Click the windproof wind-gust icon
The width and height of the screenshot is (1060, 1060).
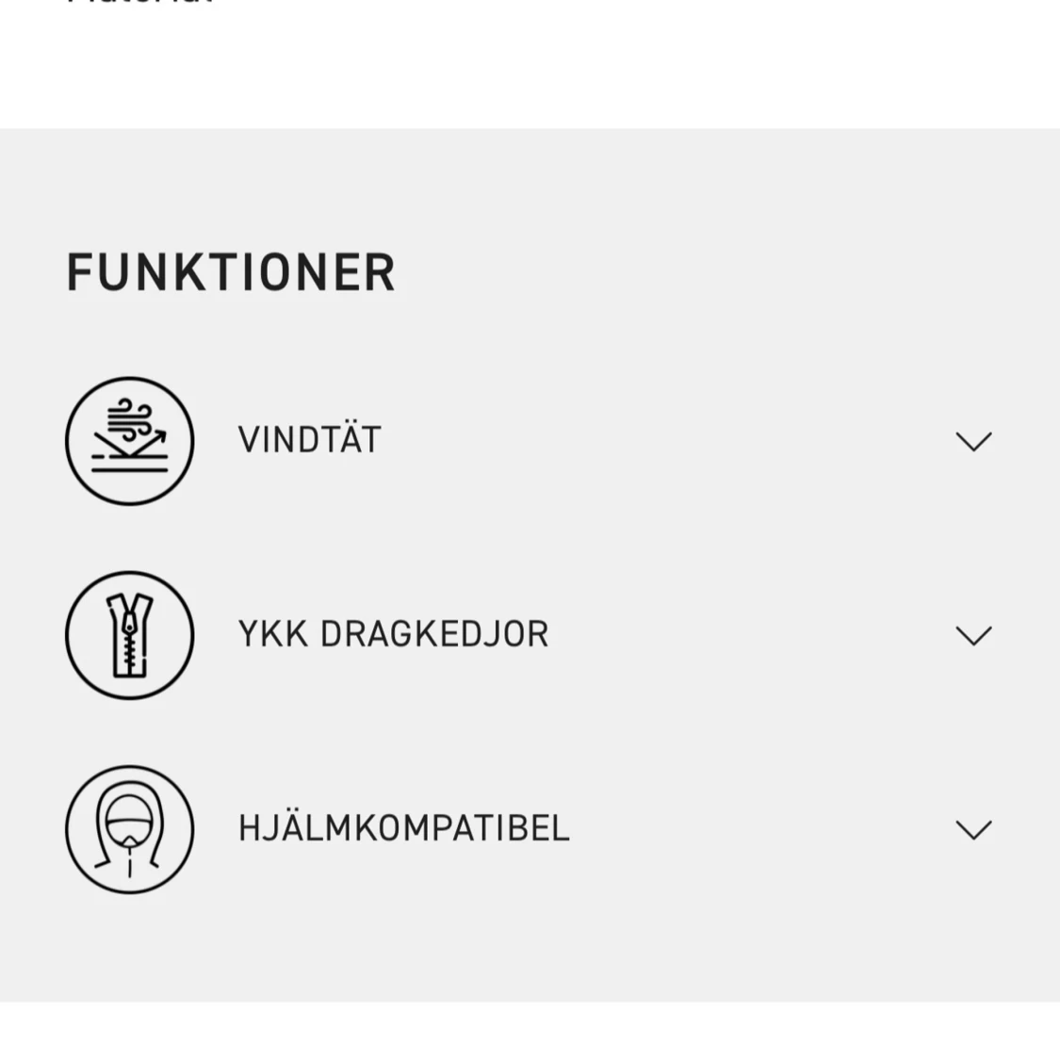click(129, 441)
